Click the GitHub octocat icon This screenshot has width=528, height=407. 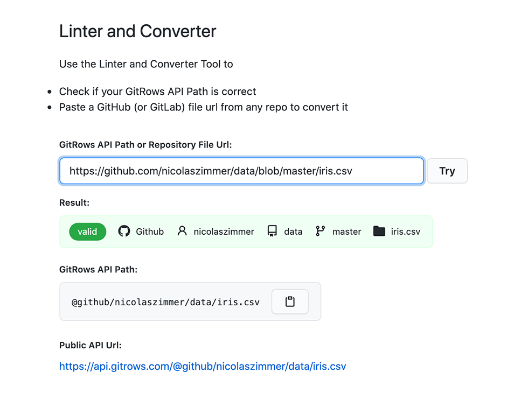pyautogui.click(x=124, y=231)
